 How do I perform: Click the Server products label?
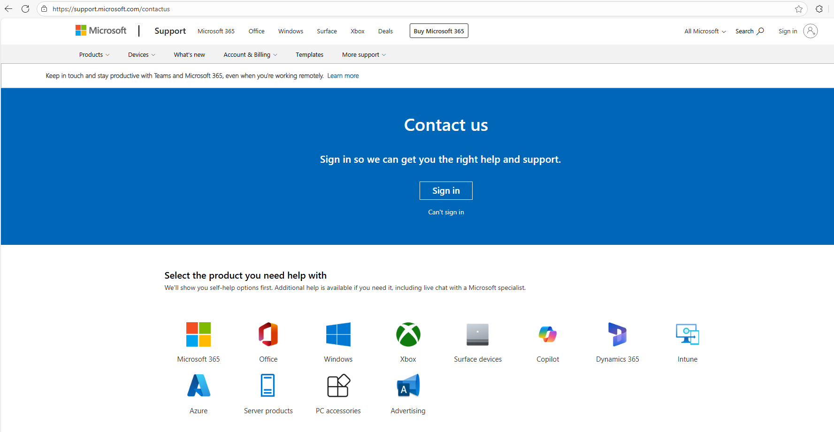(268, 411)
